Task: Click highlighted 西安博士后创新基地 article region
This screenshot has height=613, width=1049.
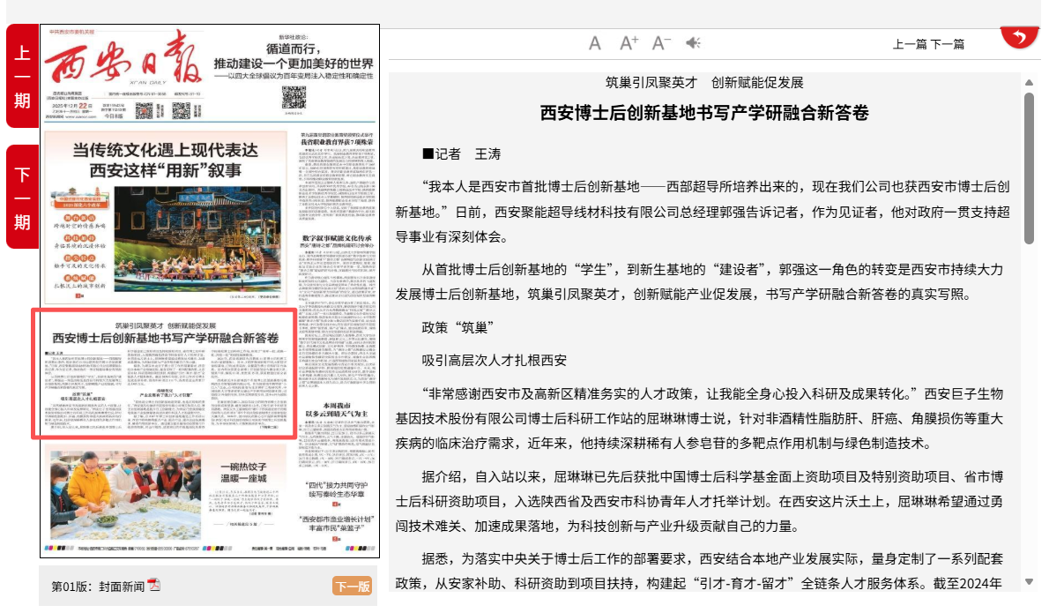Action: (x=165, y=373)
